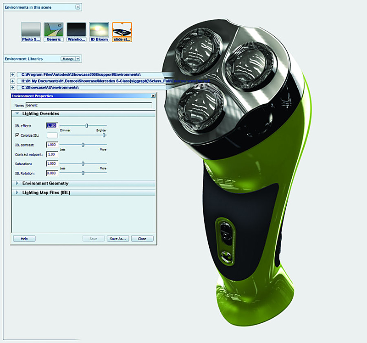Expand the Lighting Map Files (IBL) section
Screen dimensions: 367x343
[x=17, y=193]
